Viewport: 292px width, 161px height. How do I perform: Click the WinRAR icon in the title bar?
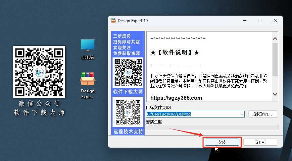(113, 20)
